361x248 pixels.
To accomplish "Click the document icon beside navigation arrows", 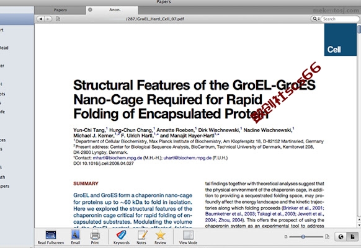I will point(58,19).
